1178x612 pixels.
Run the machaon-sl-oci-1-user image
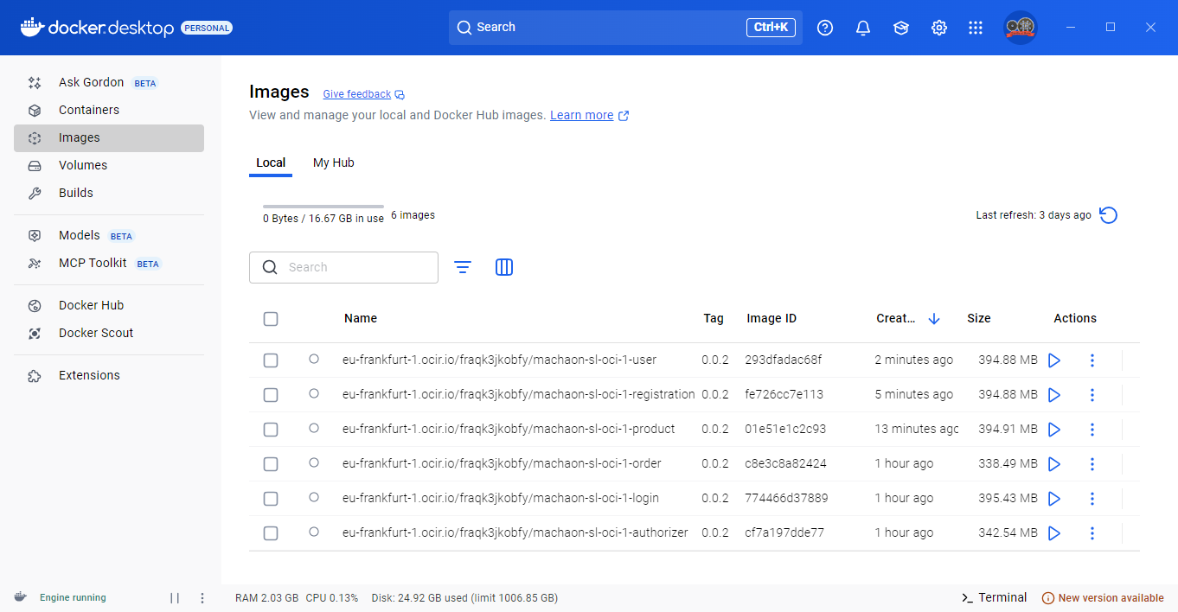(x=1053, y=360)
